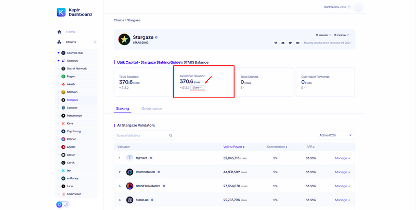416x210 pixels.
Task: Click verified badge beside Cosmostation
Action: pos(159,172)
